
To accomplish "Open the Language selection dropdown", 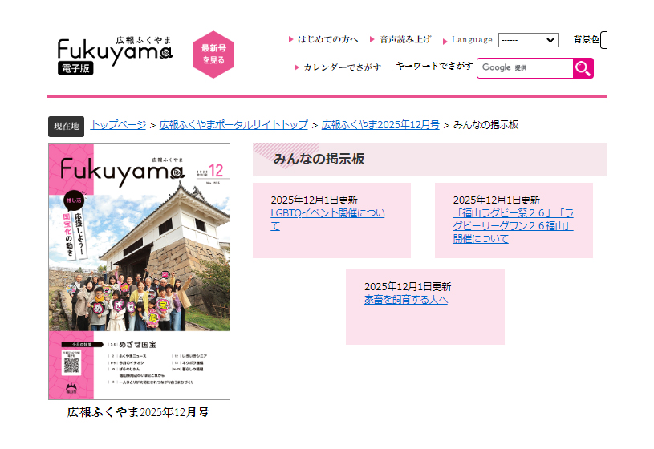I will coord(527,40).
